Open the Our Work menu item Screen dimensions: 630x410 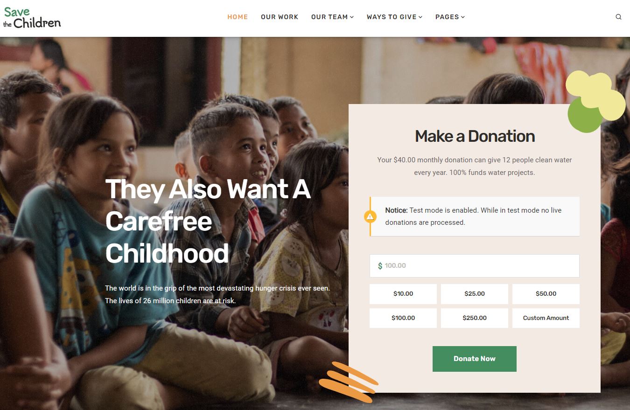tap(280, 17)
